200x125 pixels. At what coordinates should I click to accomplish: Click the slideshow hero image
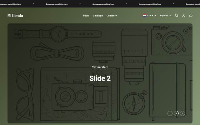pyautogui.click(x=100, y=73)
